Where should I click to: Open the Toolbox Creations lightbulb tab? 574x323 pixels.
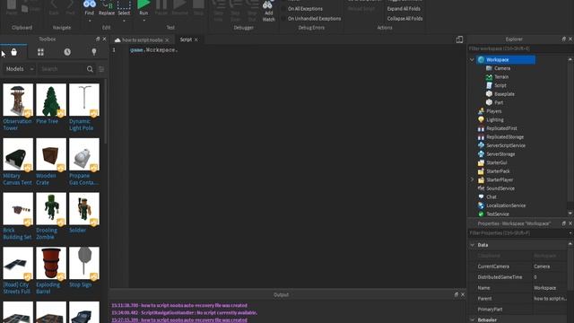click(94, 52)
